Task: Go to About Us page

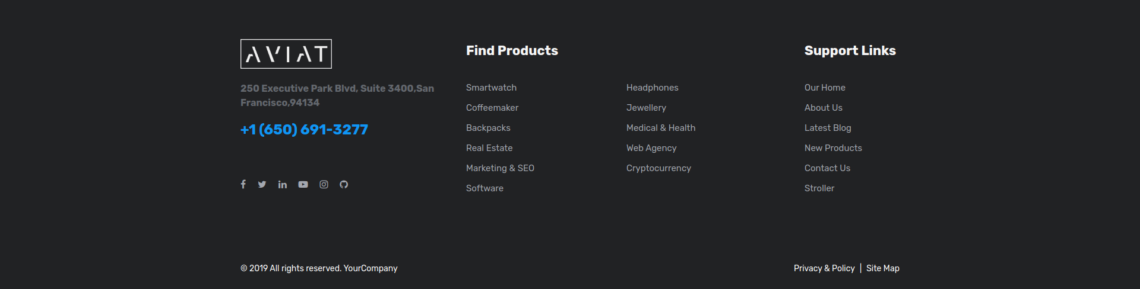Action: coord(823,108)
